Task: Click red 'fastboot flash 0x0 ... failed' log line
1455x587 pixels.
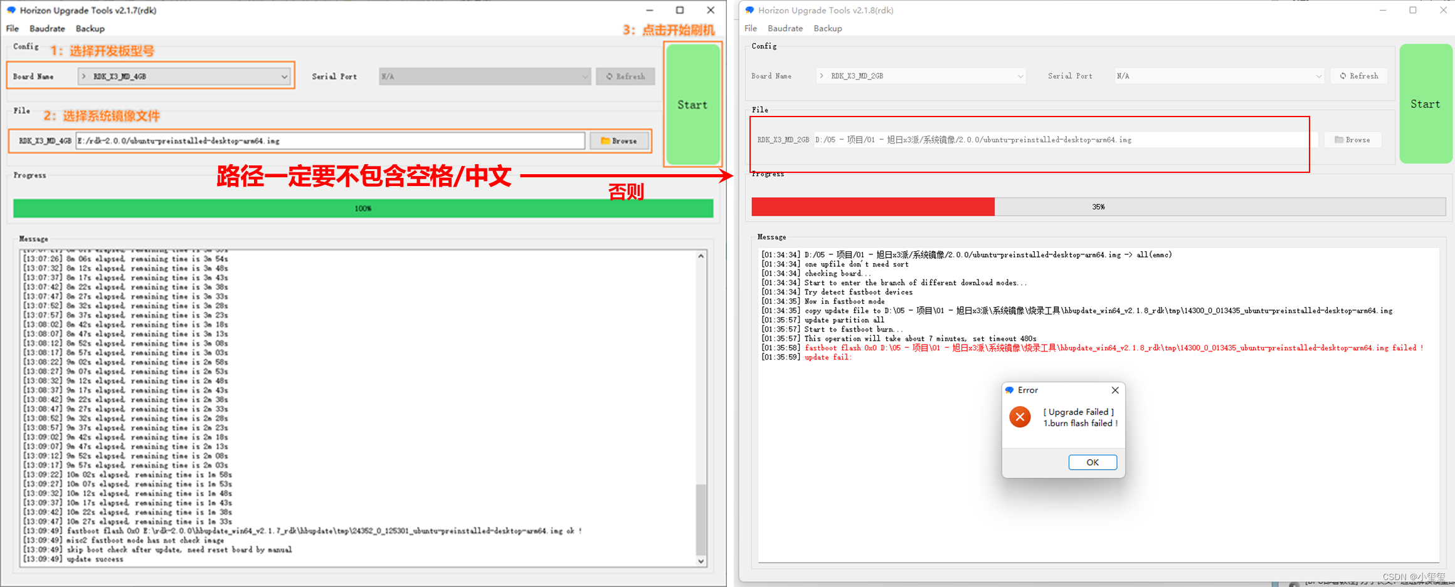Action: 1092,348
